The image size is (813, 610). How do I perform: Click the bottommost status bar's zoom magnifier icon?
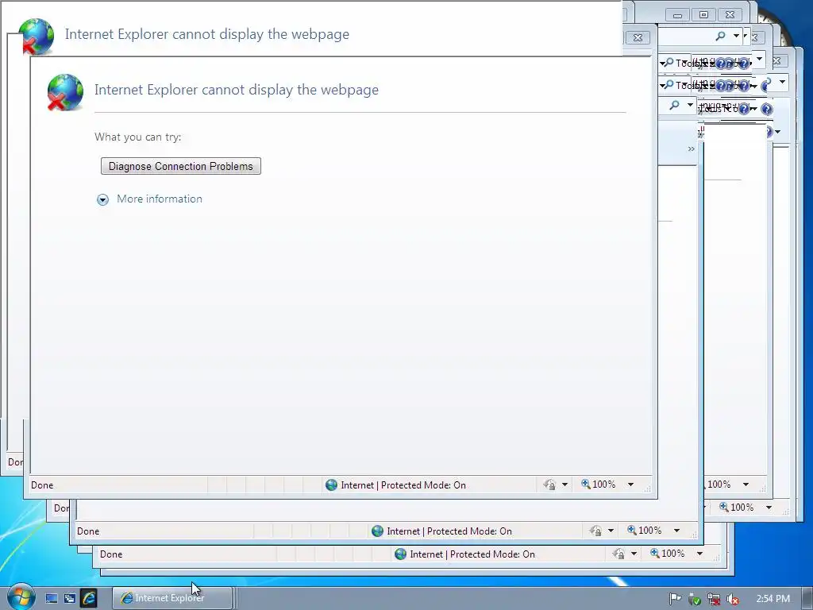click(x=654, y=554)
